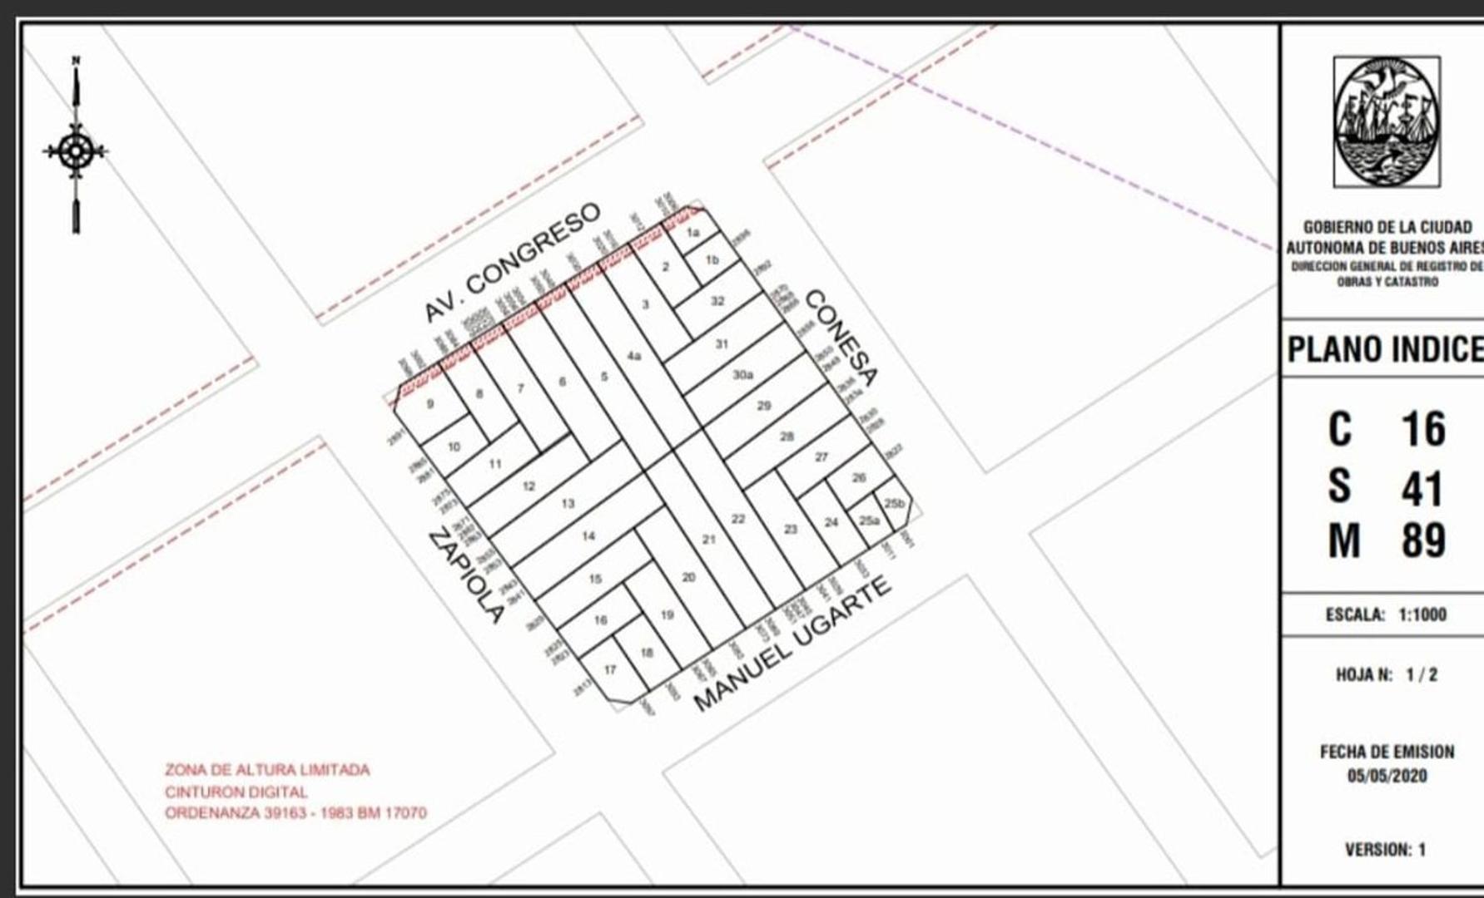Click the north compass rose symbol
Screen dimensions: 1484x898
click(76, 151)
